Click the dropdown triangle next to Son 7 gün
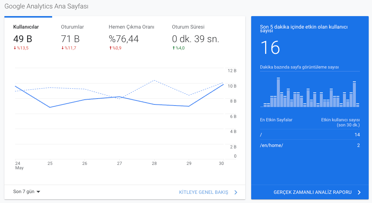This screenshot has width=372, height=203. click(x=38, y=192)
